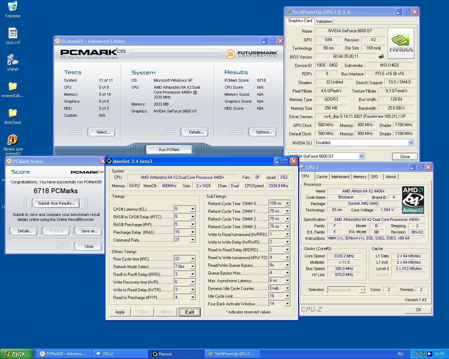Viewport: 449px width, 359px height.
Task: Click the NVIDIA logo in GPU-Z
Action: point(401,43)
